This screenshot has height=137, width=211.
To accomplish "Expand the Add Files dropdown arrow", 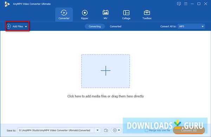I will pos(26,27).
